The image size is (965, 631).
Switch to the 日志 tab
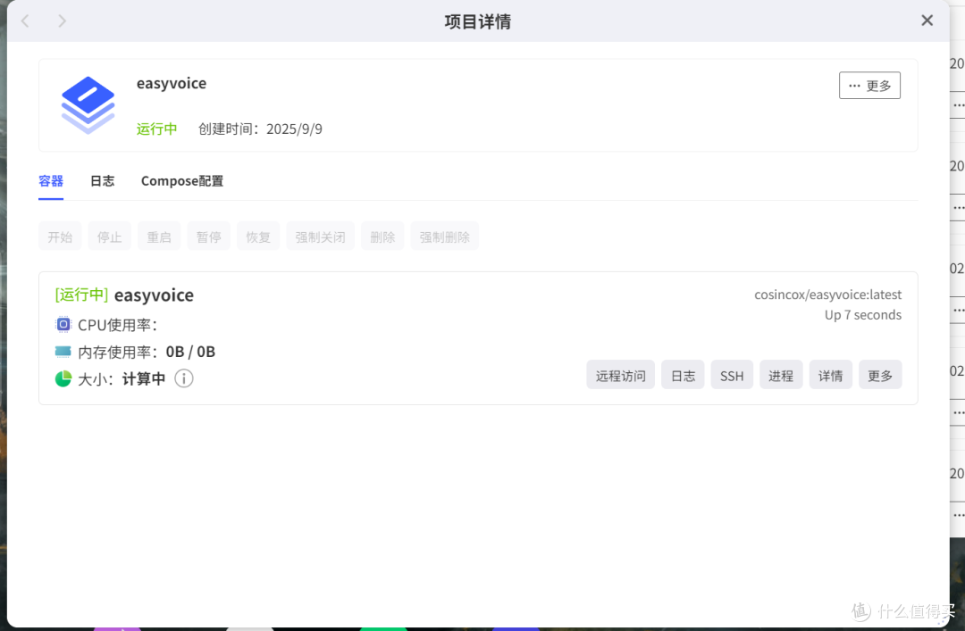(x=102, y=181)
